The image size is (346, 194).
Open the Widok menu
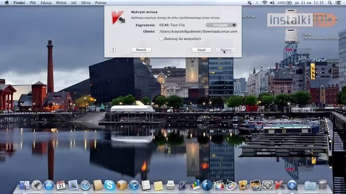click(x=61, y=3)
